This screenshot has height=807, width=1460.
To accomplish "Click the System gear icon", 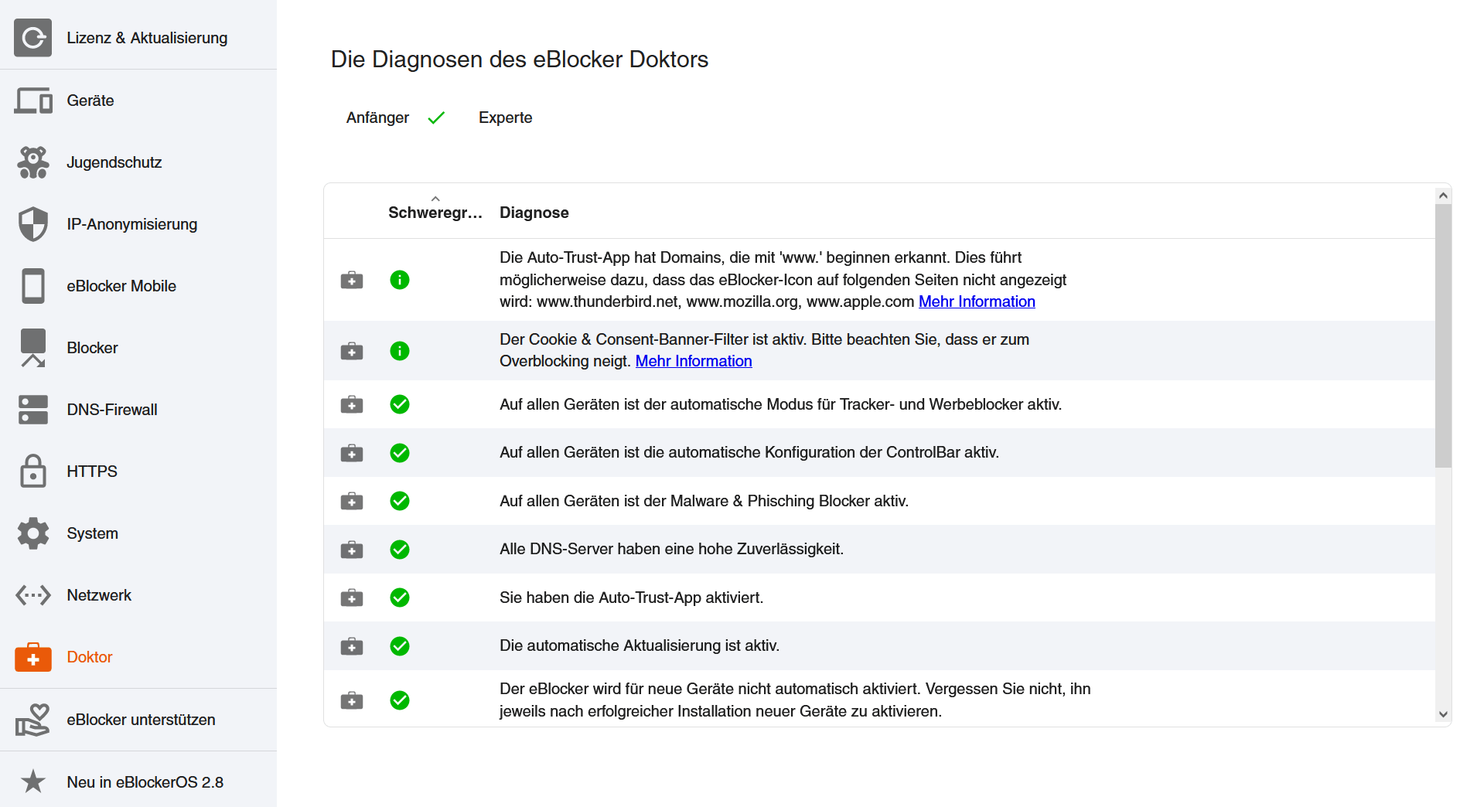I will (x=32, y=533).
